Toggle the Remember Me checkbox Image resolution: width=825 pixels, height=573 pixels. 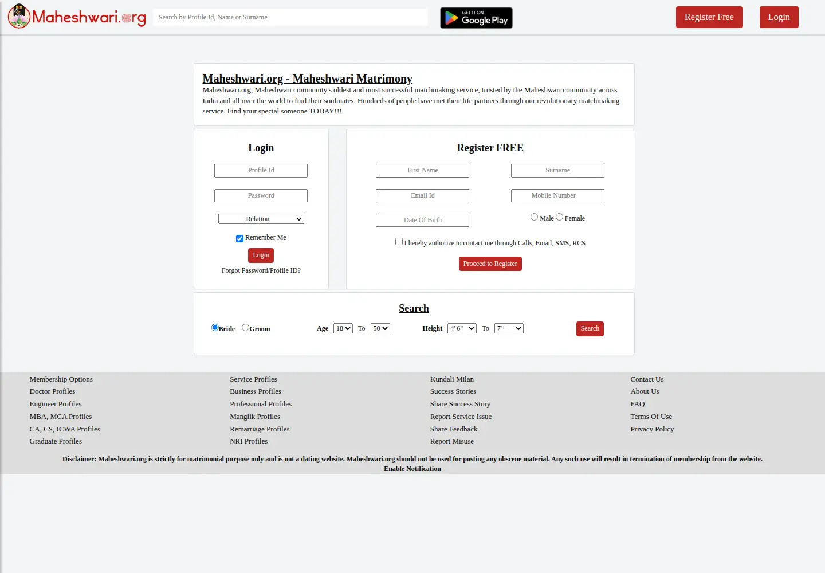point(239,238)
